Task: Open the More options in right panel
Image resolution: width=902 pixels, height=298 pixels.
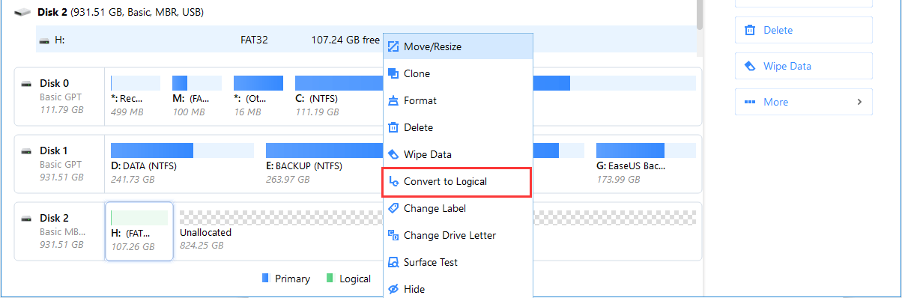Action: tap(804, 102)
